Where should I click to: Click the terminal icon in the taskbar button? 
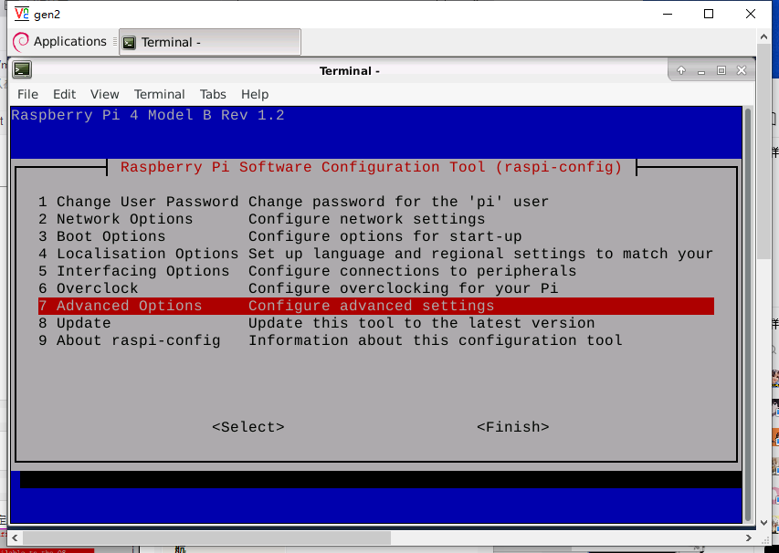tap(129, 43)
